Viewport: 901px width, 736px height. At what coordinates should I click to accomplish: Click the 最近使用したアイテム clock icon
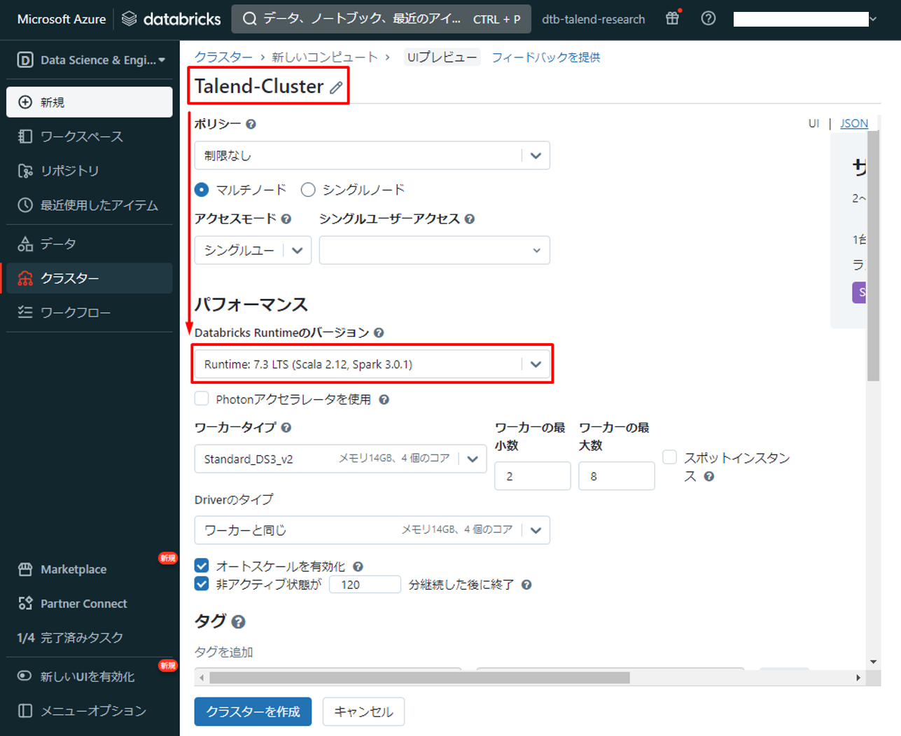(25, 205)
